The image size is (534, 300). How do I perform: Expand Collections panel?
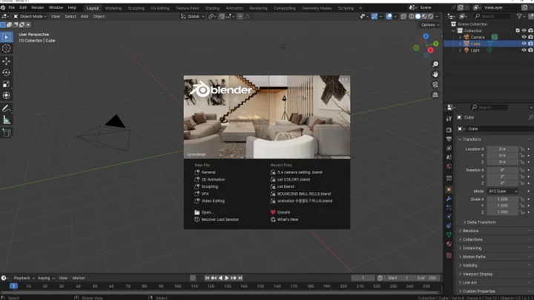472,239
